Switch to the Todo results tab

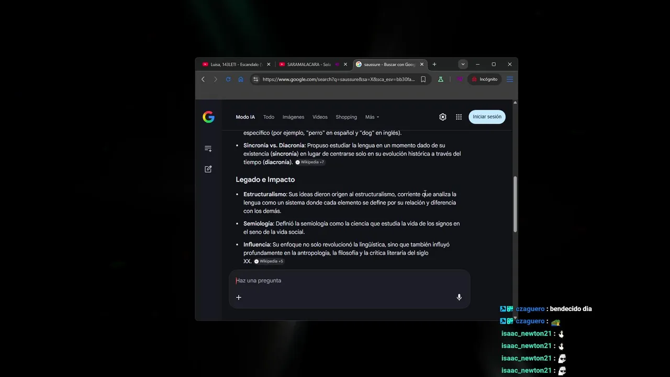point(269,117)
